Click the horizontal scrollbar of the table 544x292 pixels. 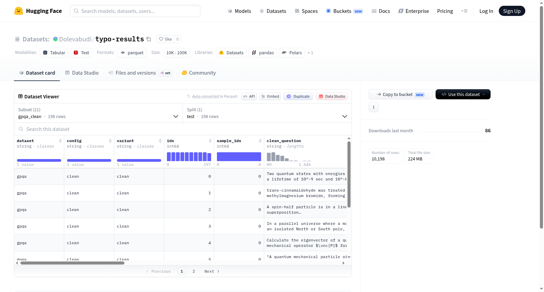[x=72, y=263]
